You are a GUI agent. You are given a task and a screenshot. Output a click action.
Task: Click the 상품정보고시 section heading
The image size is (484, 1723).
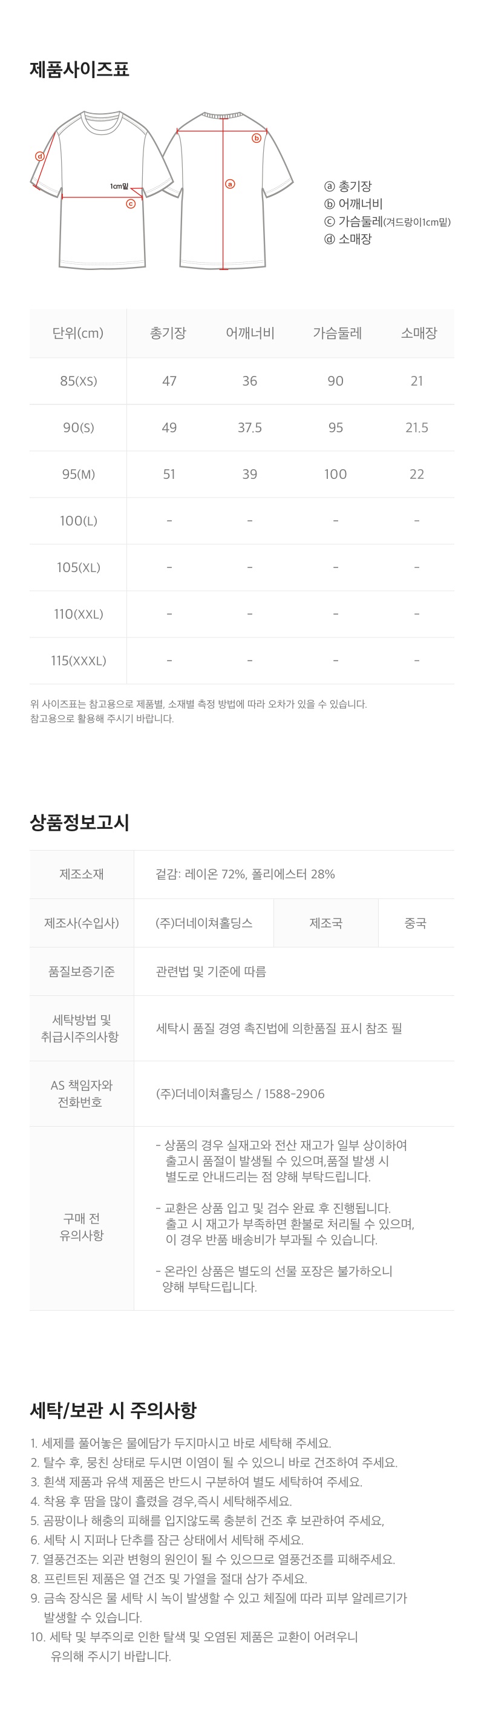click(x=79, y=823)
